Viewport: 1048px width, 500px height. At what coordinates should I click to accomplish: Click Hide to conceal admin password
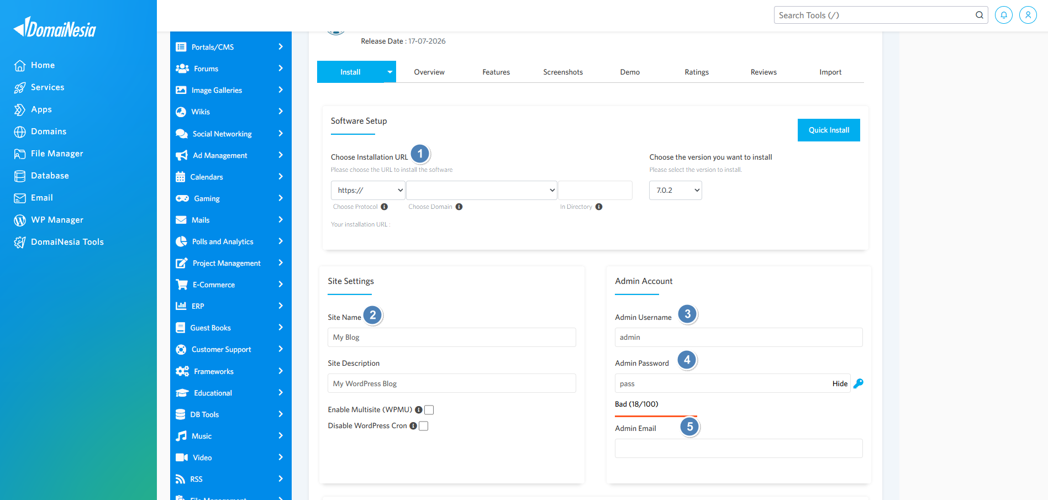(x=840, y=383)
